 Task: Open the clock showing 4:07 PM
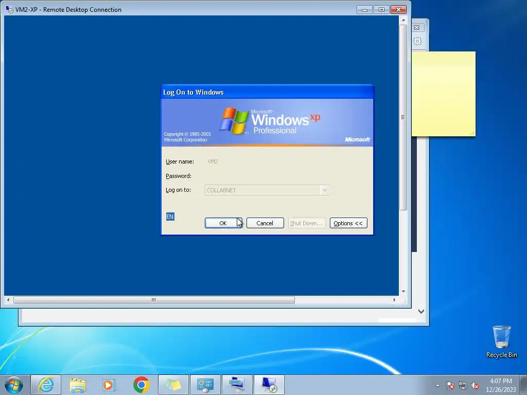[501, 385]
